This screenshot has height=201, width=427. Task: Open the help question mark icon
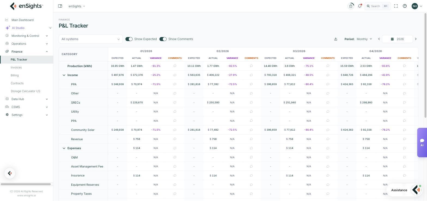405,6
